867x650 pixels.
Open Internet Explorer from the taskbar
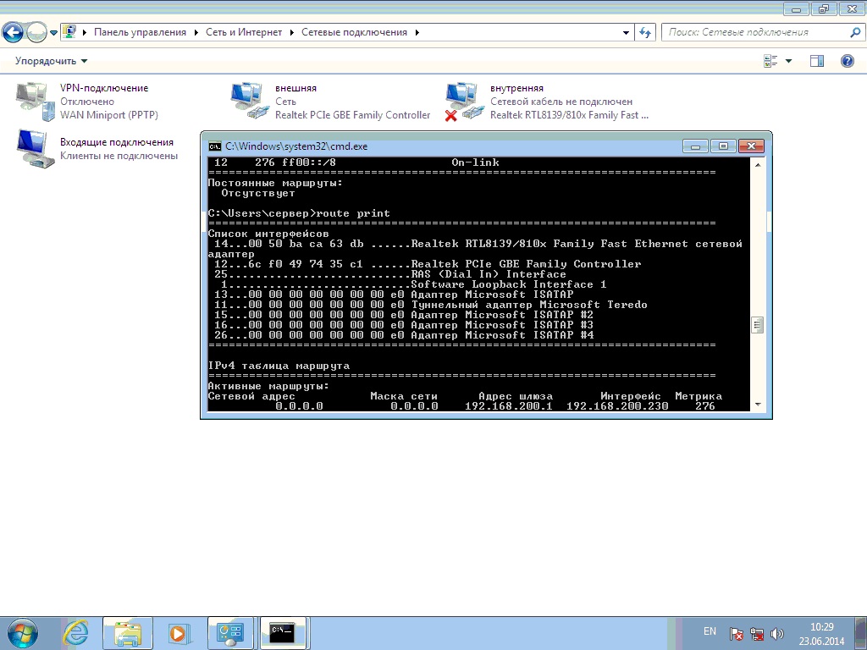[76, 632]
